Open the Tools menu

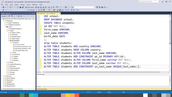28,5
